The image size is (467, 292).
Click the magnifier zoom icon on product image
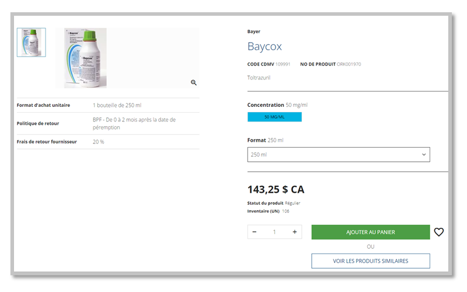coord(194,83)
